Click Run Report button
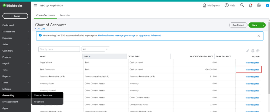 pyautogui.click(x=238, y=25)
